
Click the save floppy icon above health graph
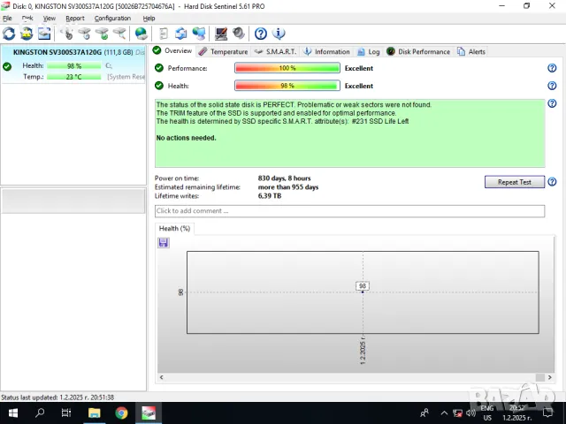coord(164,243)
